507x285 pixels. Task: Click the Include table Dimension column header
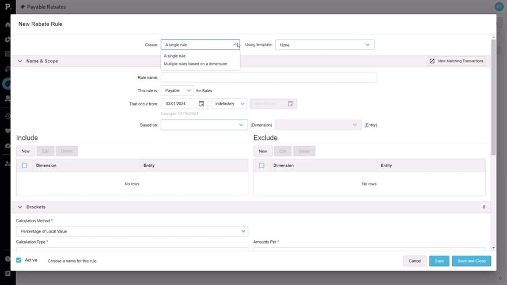pos(46,165)
